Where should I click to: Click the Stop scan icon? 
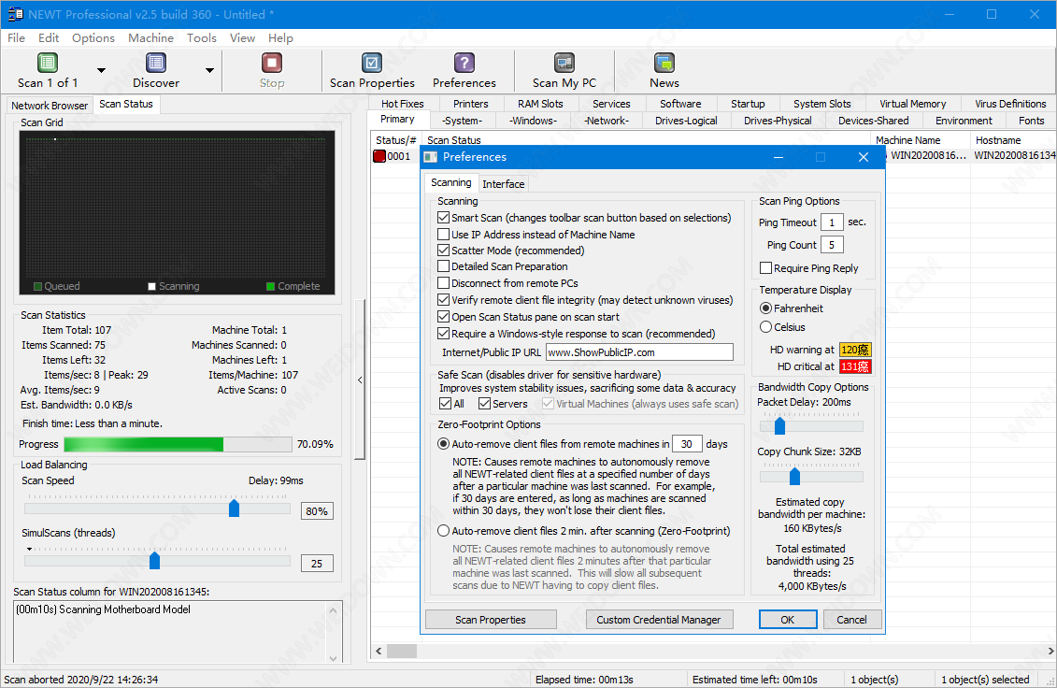[272, 64]
